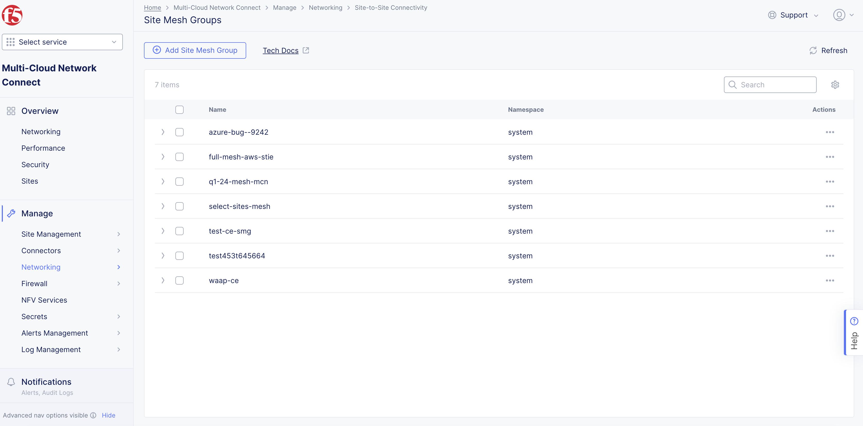Image resolution: width=863 pixels, height=426 pixels.
Task: Click the Notifications bell icon
Action: pyautogui.click(x=11, y=382)
